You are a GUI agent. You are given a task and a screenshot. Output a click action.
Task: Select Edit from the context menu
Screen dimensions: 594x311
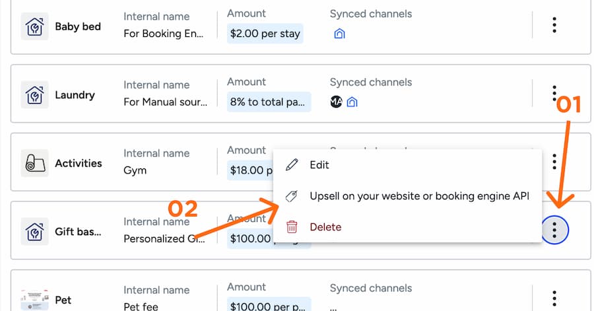tap(319, 165)
